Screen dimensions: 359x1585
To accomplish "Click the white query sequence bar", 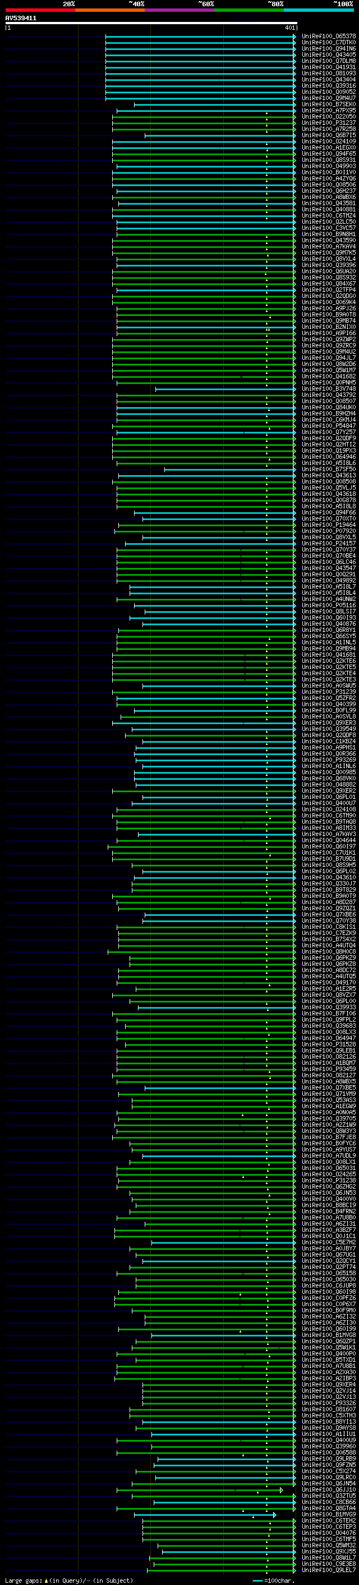I will coord(151,24).
